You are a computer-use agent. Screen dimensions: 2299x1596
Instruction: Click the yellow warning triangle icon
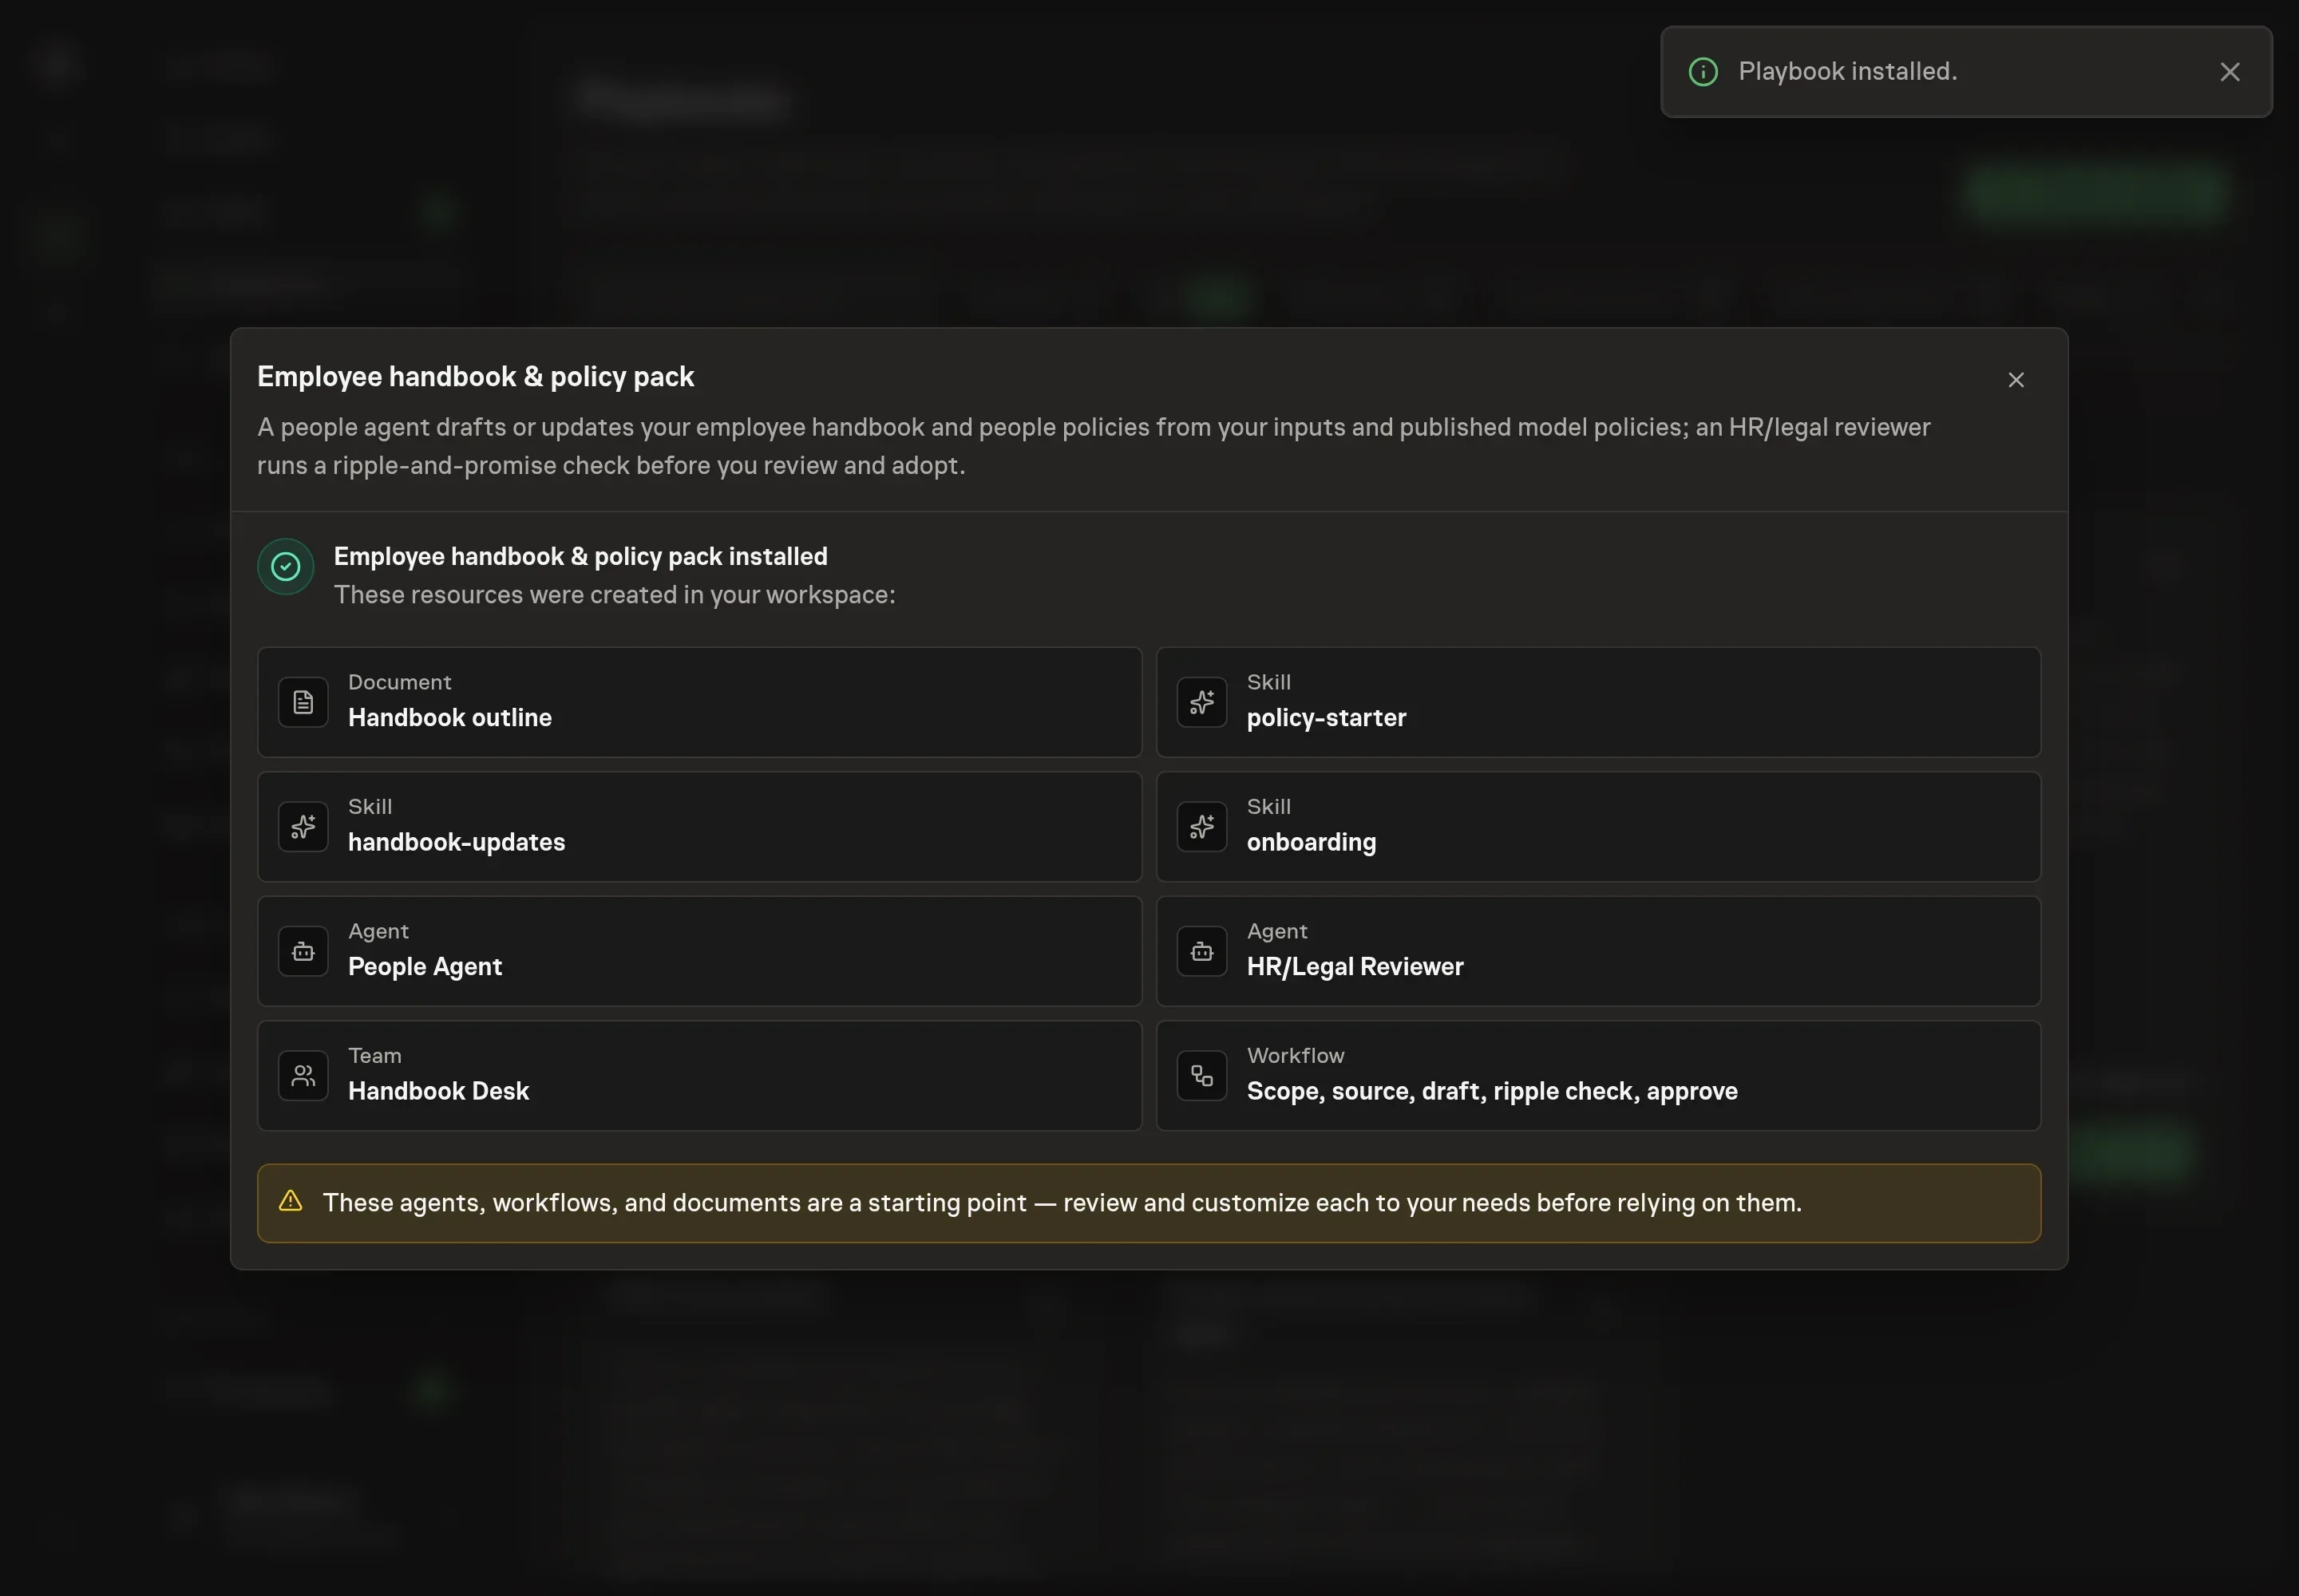[x=290, y=1201]
